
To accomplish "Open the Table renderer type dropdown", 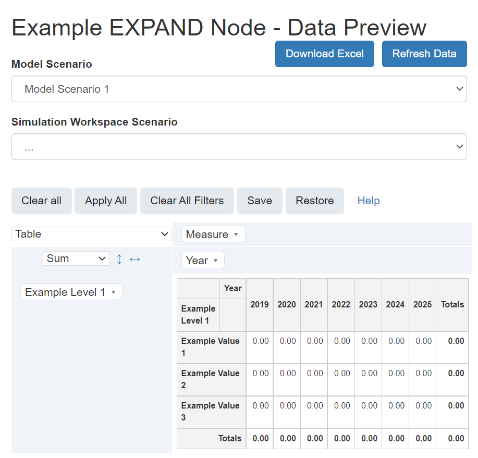I will tap(92, 234).
